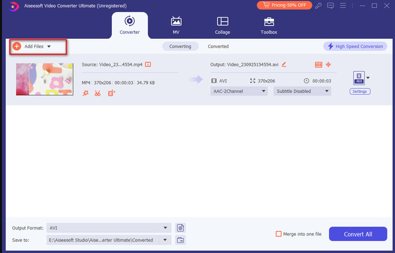
Task: Open the enhance magic wand tool
Action: pyautogui.click(x=86, y=93)
